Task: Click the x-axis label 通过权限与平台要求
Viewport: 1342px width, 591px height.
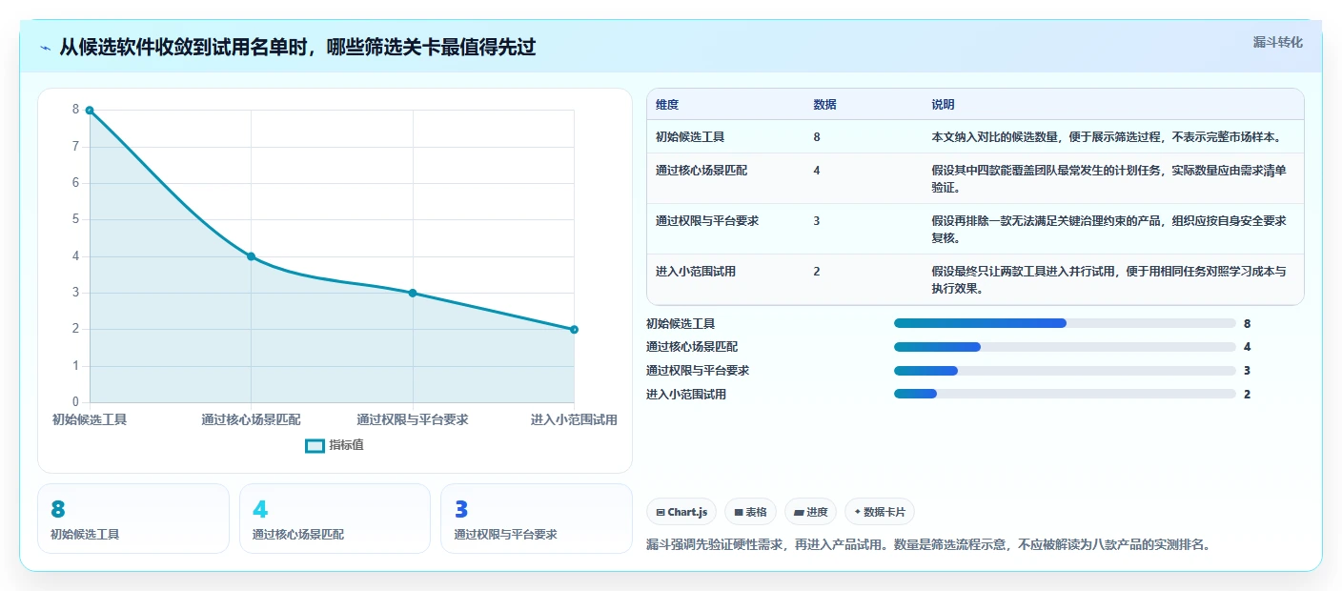Action: [x=413, y=419]
